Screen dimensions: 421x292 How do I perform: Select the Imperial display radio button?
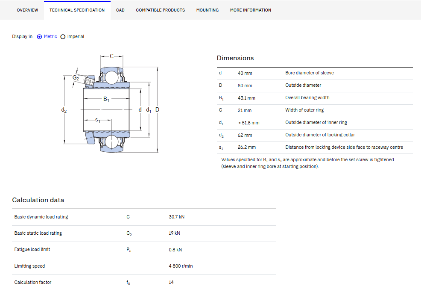pyautogui.click(x=63, y=37)
